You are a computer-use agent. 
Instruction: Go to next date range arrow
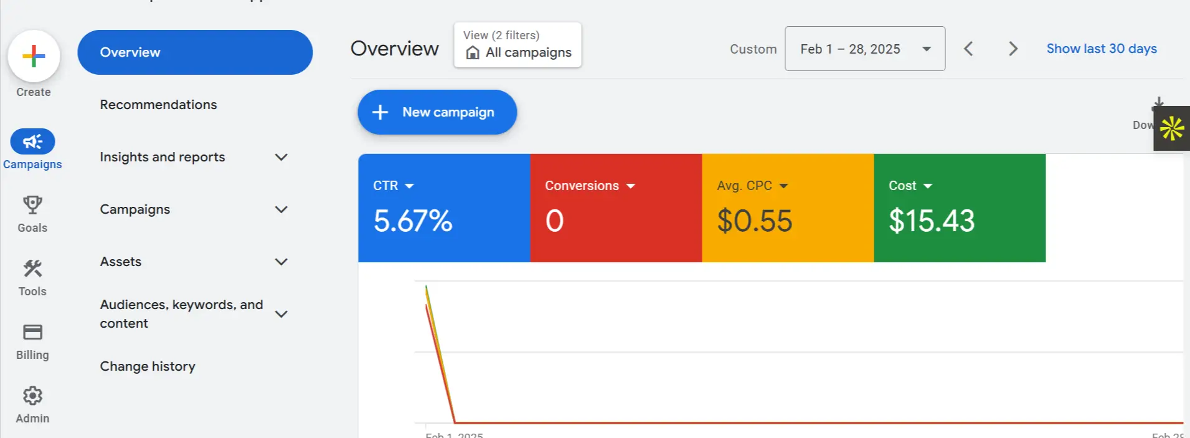(1013, 49)
